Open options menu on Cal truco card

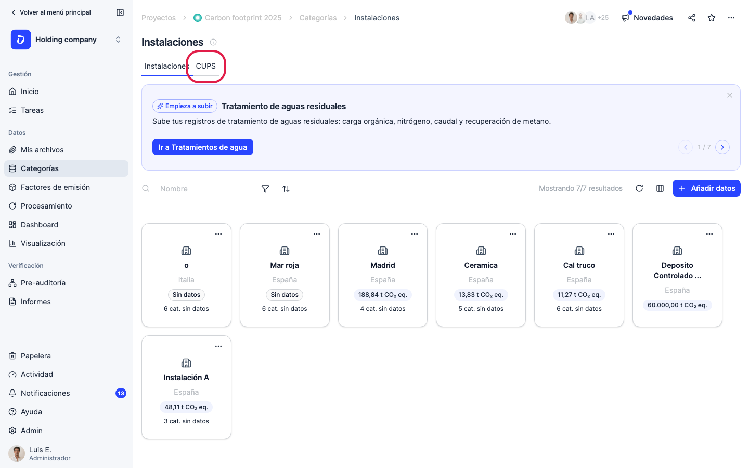point(611,234)
